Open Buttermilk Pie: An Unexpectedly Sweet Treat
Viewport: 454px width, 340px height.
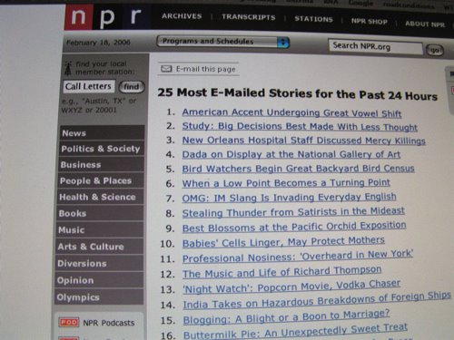(295, 331)
